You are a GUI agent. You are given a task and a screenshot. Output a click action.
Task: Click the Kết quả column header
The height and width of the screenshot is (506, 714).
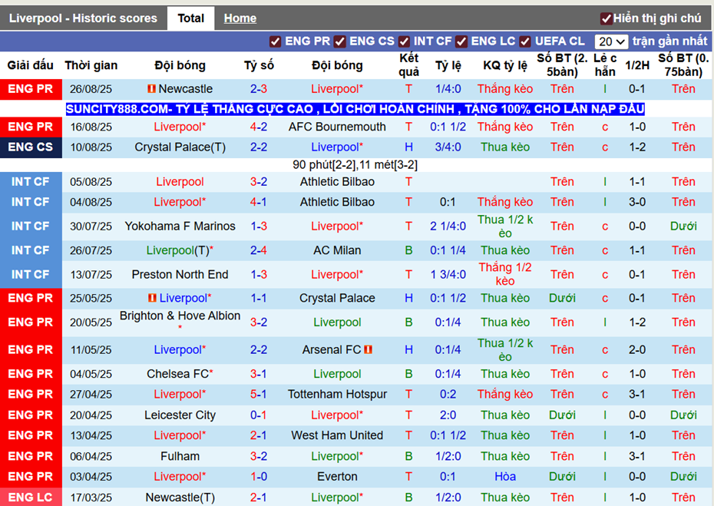point(409,65)
